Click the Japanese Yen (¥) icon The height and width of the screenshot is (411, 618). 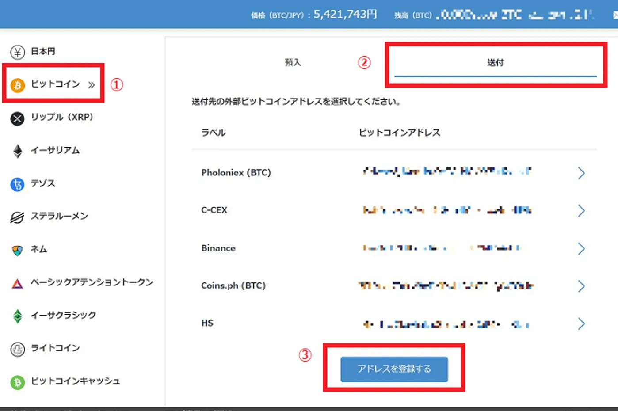[17, 52]
